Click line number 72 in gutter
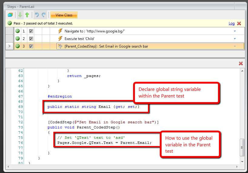The height and width of the screenshot is (173, 248). [x=21, y=122]
